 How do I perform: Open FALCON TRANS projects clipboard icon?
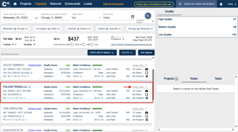point(147,98)
